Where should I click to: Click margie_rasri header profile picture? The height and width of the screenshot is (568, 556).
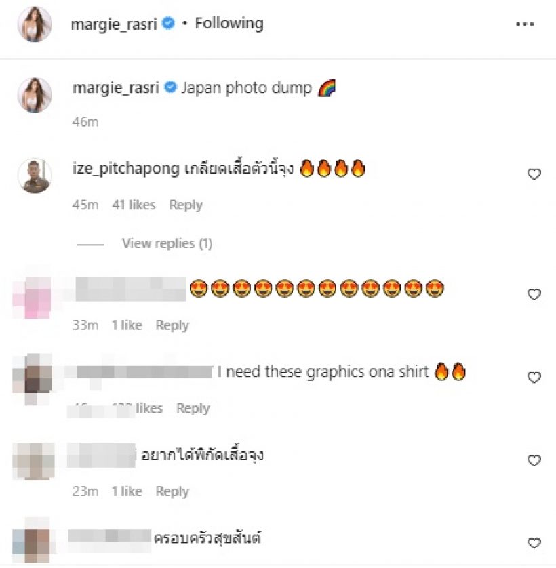point(35,24)
